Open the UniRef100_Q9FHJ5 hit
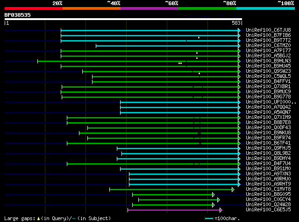Screen dimensions: 299x222 pos(268,148)
